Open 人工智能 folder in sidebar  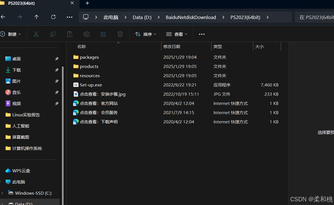[21, 126]
